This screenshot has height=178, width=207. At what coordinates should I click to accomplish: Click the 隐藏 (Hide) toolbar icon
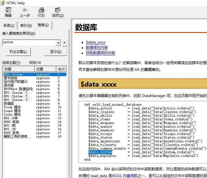[x=8, y=12]
